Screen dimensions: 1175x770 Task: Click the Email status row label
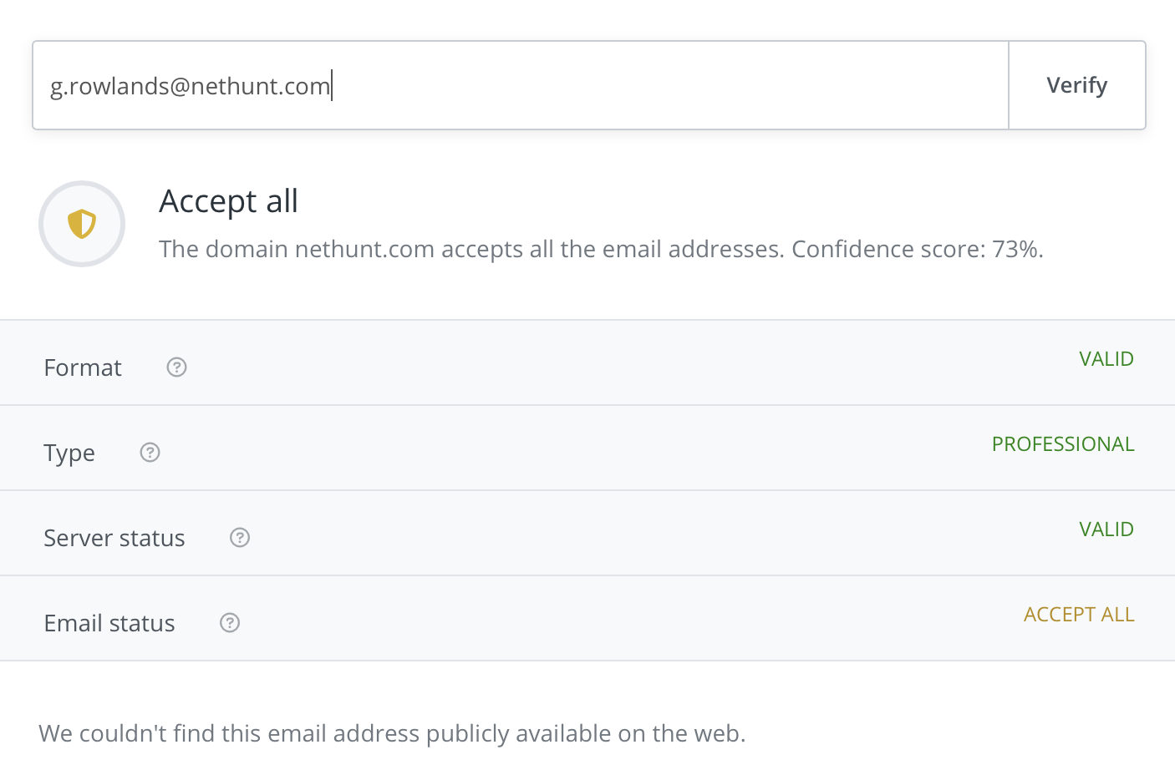tap(109, 623)
